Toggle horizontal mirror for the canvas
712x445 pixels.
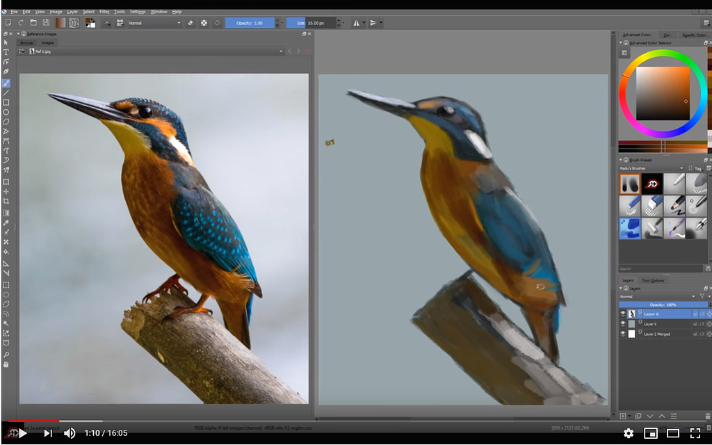(x=357, y=22)
